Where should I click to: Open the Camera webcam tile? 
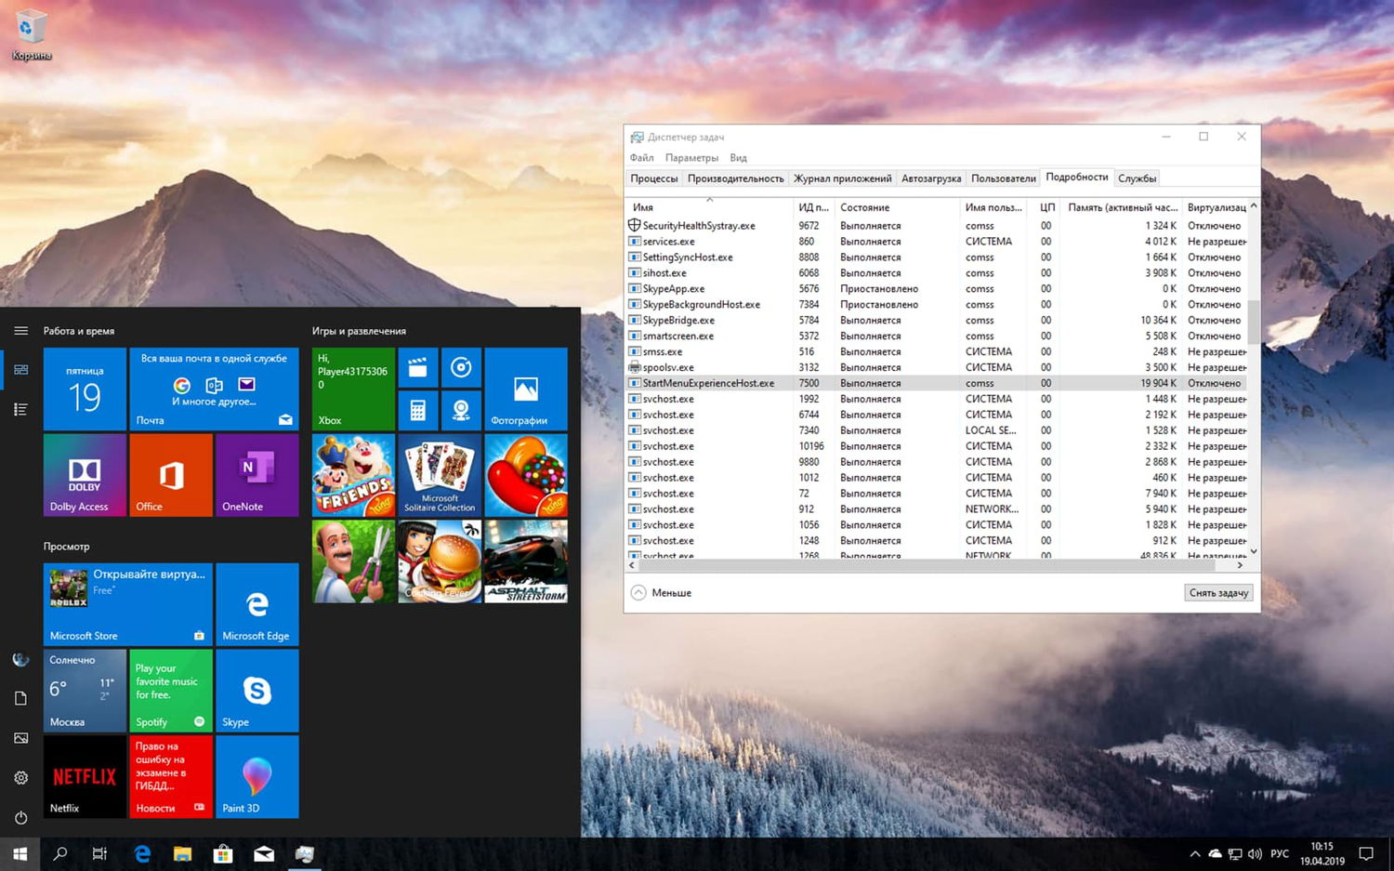pos(461,410)
